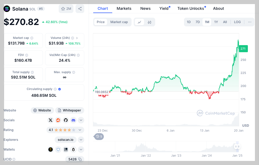Open the shield wallet icon
Viewport: 259px width, 165px height.
pyautogui.click(x=58, y=150)
